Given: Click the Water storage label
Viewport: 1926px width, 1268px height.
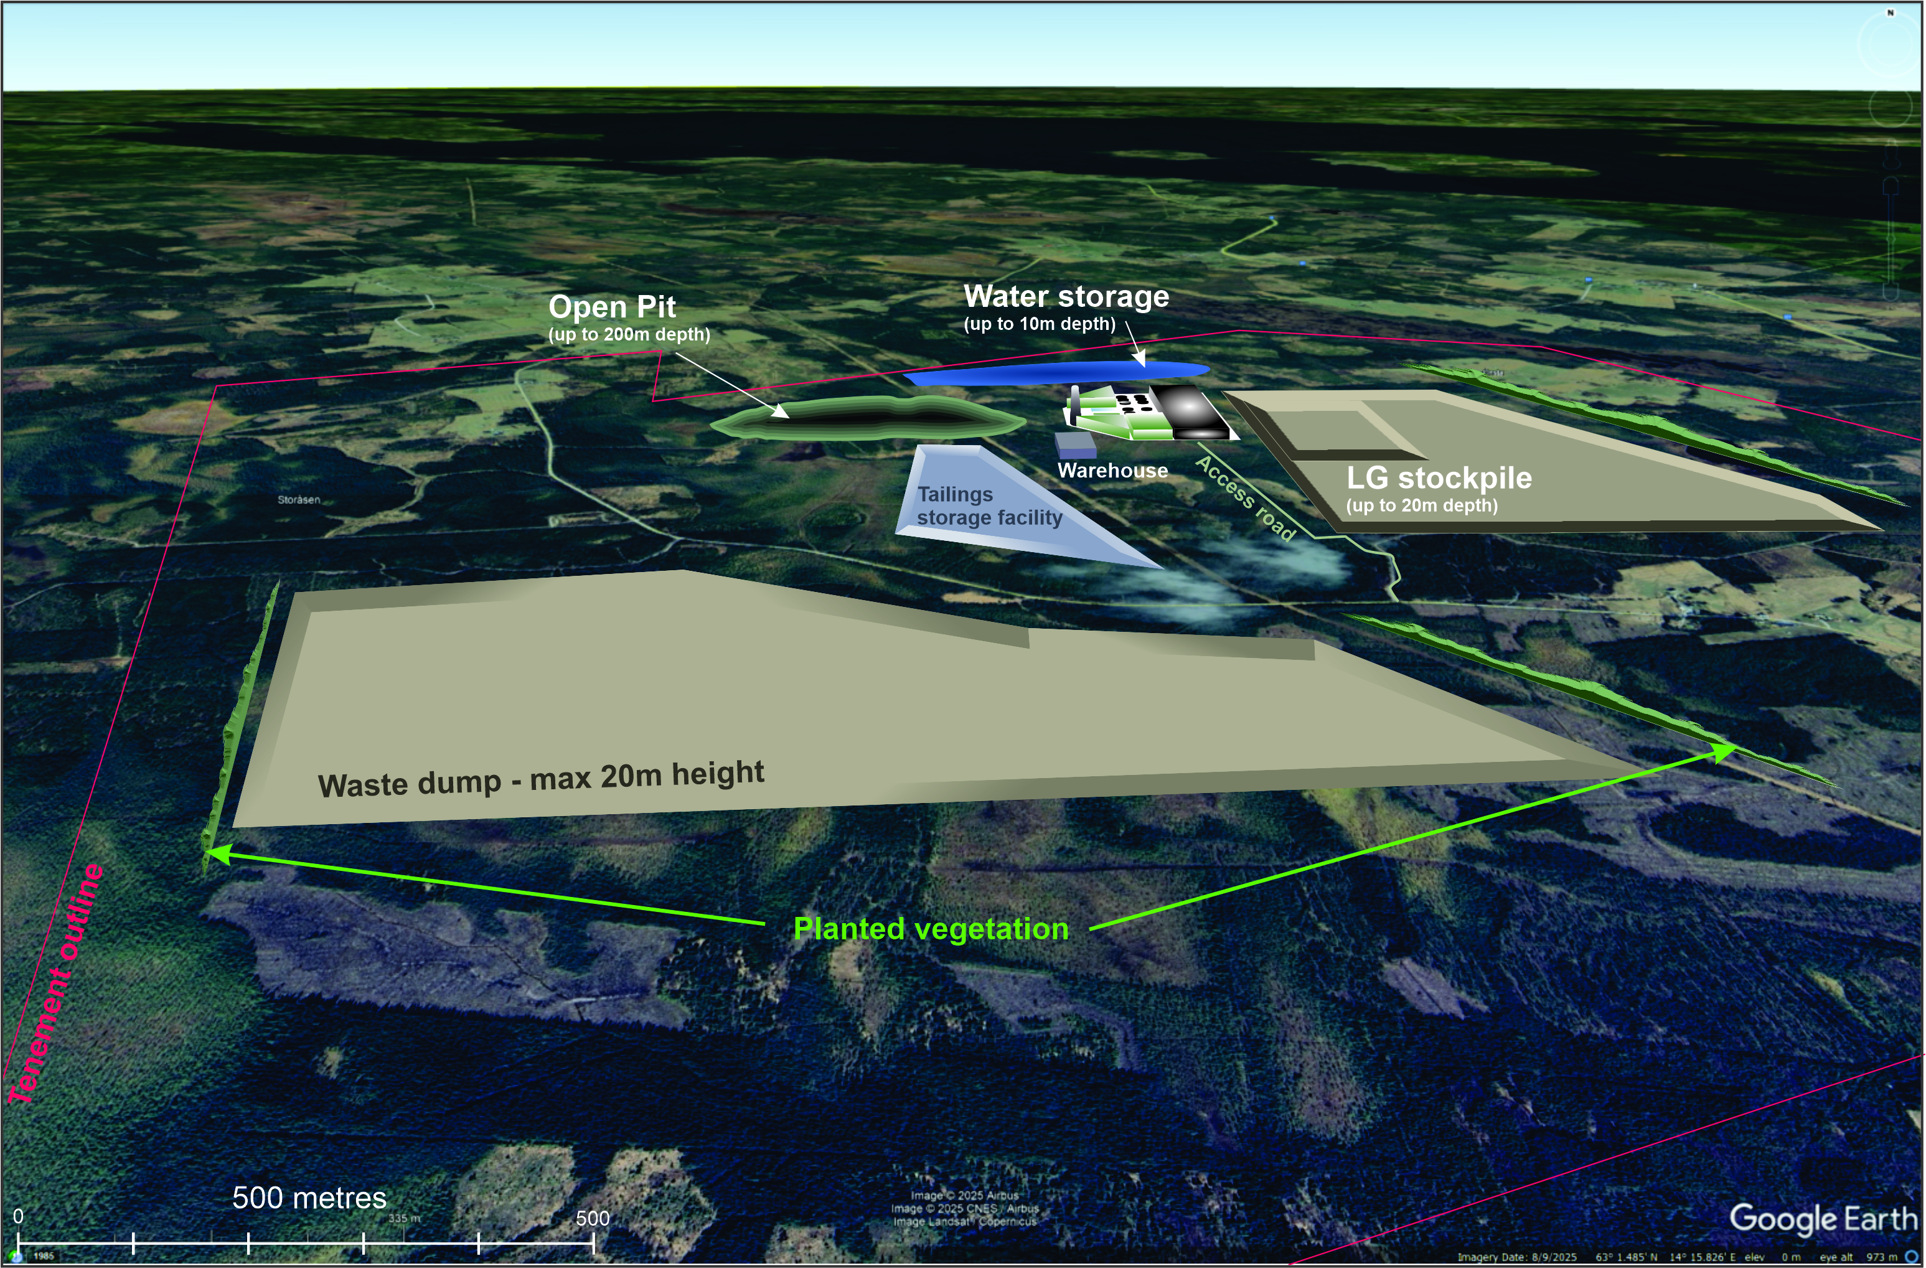Looking at the screenshot, I should point(1066,296).
